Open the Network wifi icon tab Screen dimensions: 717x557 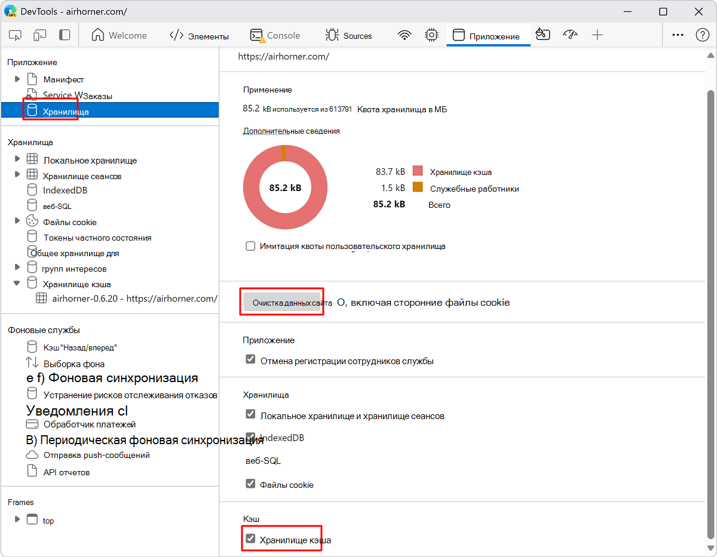click(405, 35)
